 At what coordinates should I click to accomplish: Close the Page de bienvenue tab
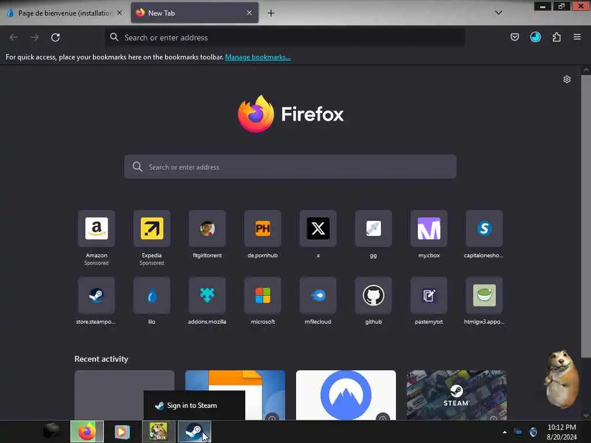pyautogui.click(x=119, y=13)
